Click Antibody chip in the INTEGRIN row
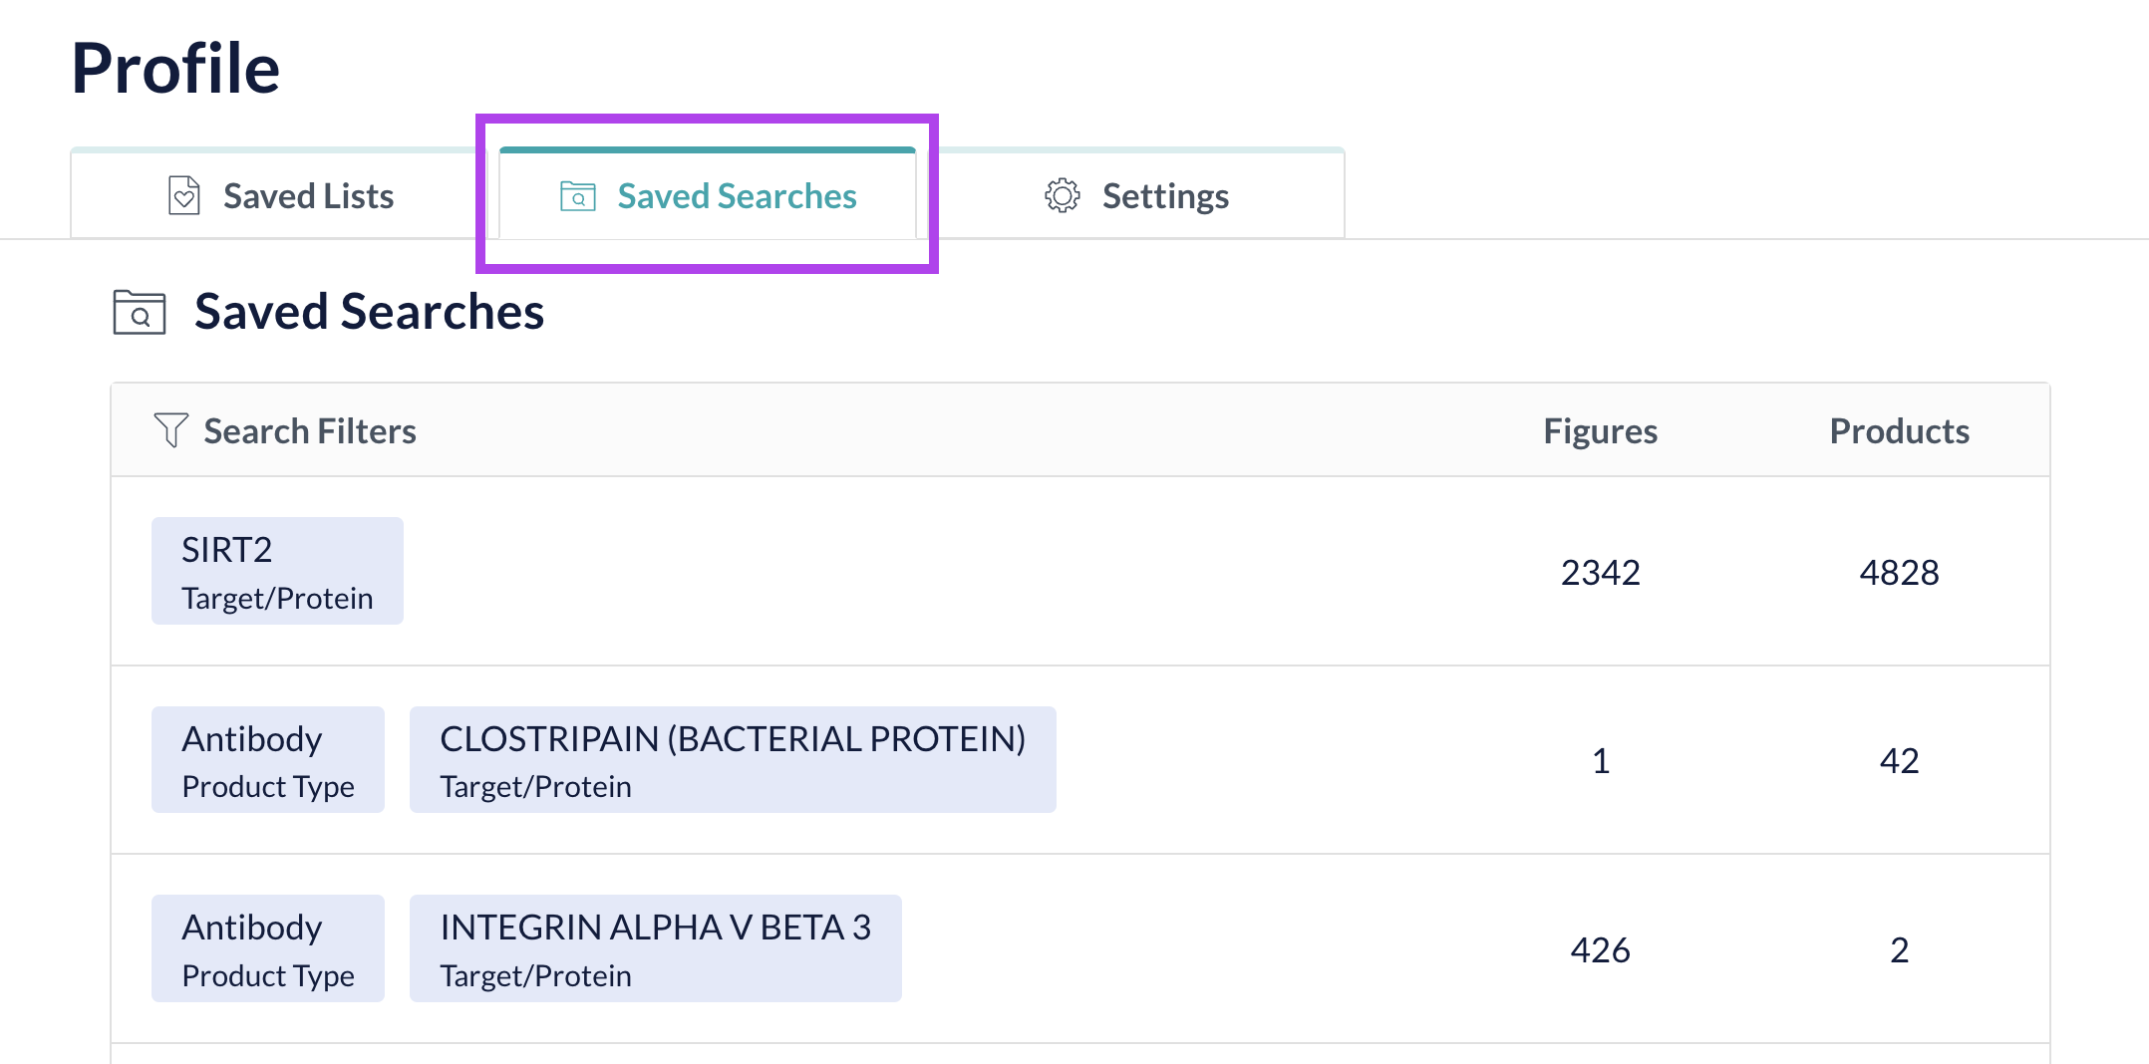The width and height of the screenshot is (2149, 1064). pos(267,949)
